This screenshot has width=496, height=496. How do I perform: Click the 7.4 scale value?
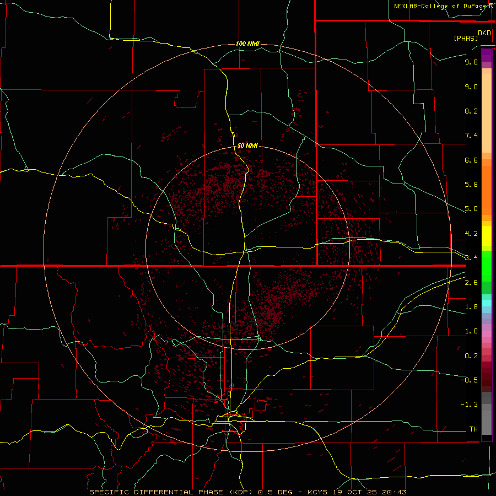[471, 136]
